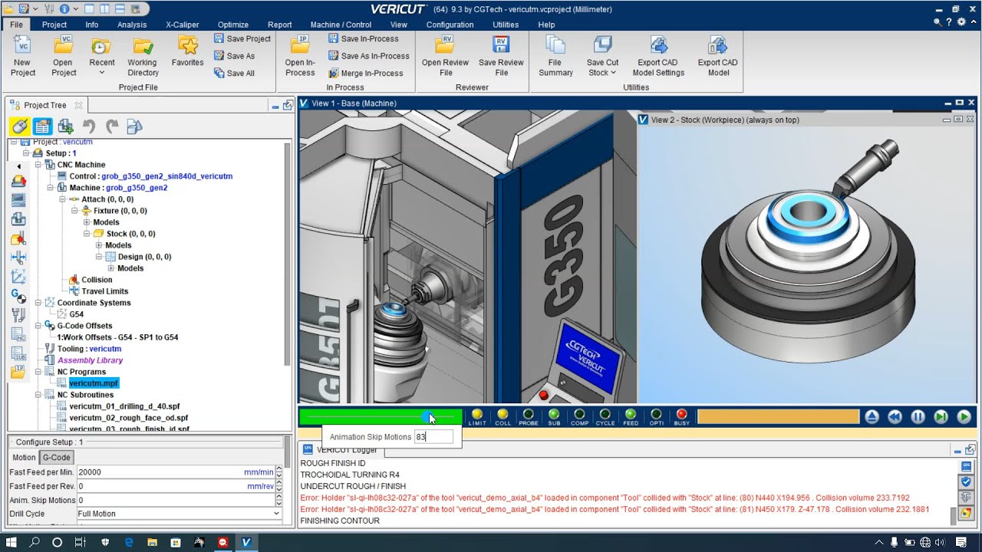
Task: Collapse the Stock (0, 0, 0) node
Action: pos(87,234)
